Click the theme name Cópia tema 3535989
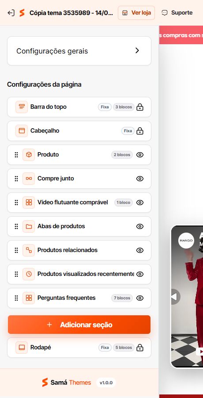The height and width of the screenshot is (398, 203). (x=71, y=13)
